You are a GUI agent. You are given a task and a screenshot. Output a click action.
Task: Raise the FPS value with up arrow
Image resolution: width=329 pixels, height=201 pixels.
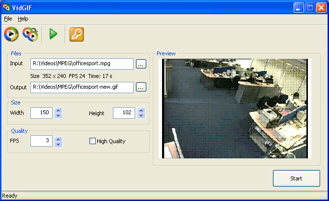58,138
